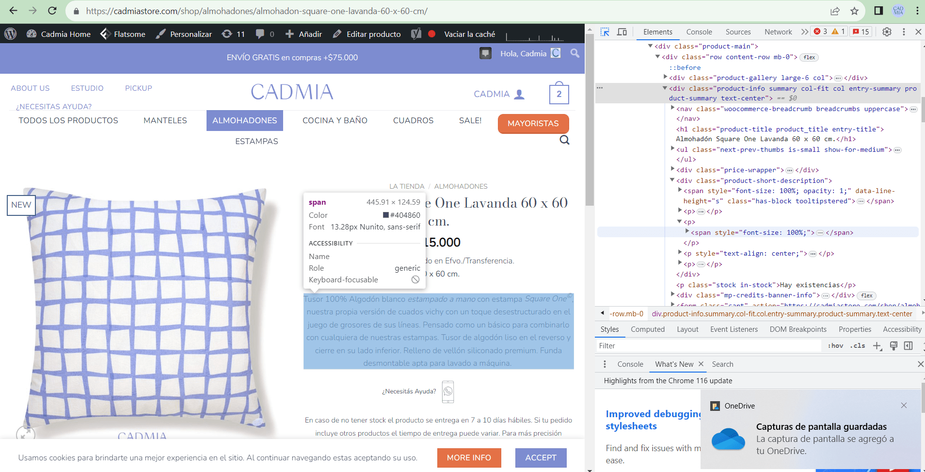The height and width of the screenshot is (472, 925).
Task: Toggle the .cls class editor
Action: pos(858,346)
